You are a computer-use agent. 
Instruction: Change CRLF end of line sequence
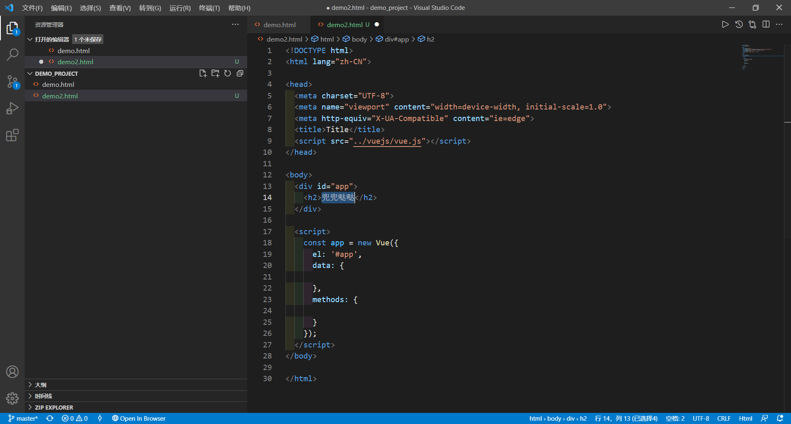click(x=724, y=418)
